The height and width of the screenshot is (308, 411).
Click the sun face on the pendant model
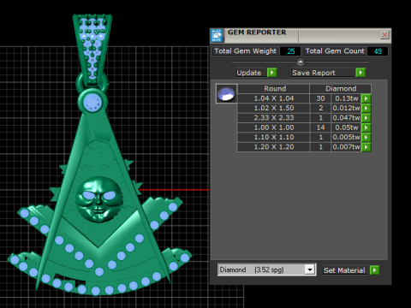coord(98,199)
